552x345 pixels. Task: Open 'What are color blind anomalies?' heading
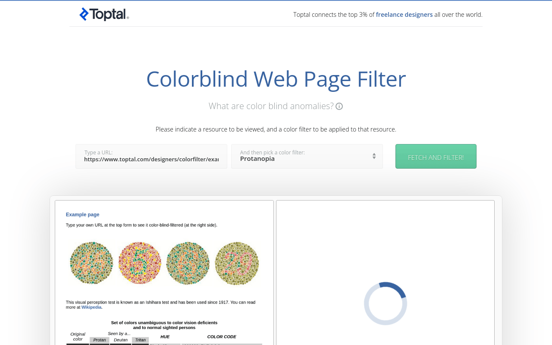(x=271, y=106)
